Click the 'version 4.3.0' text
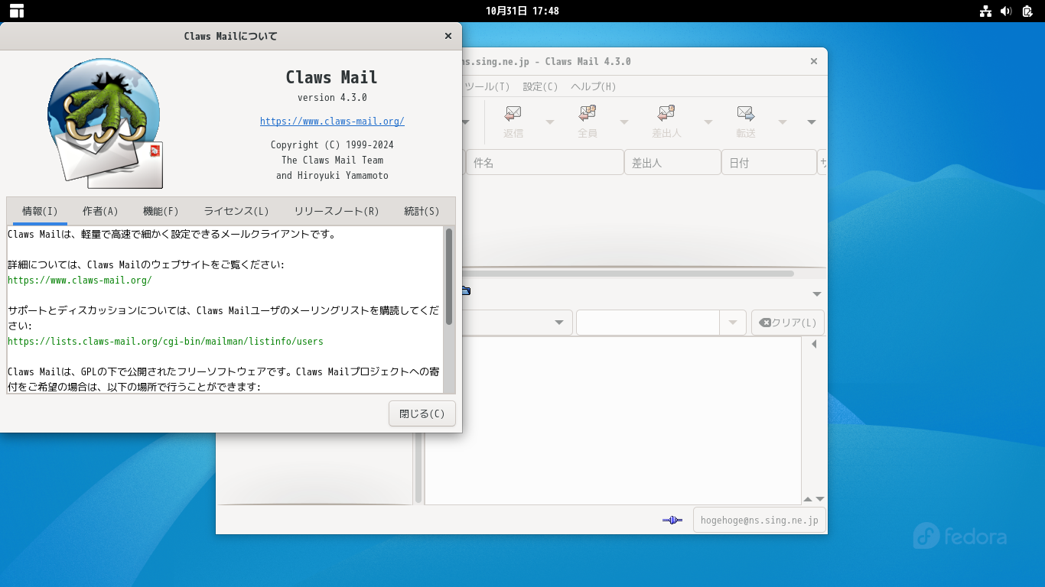 pos(332,97)
